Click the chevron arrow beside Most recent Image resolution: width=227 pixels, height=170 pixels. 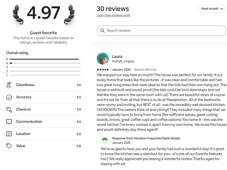[221, 9]
